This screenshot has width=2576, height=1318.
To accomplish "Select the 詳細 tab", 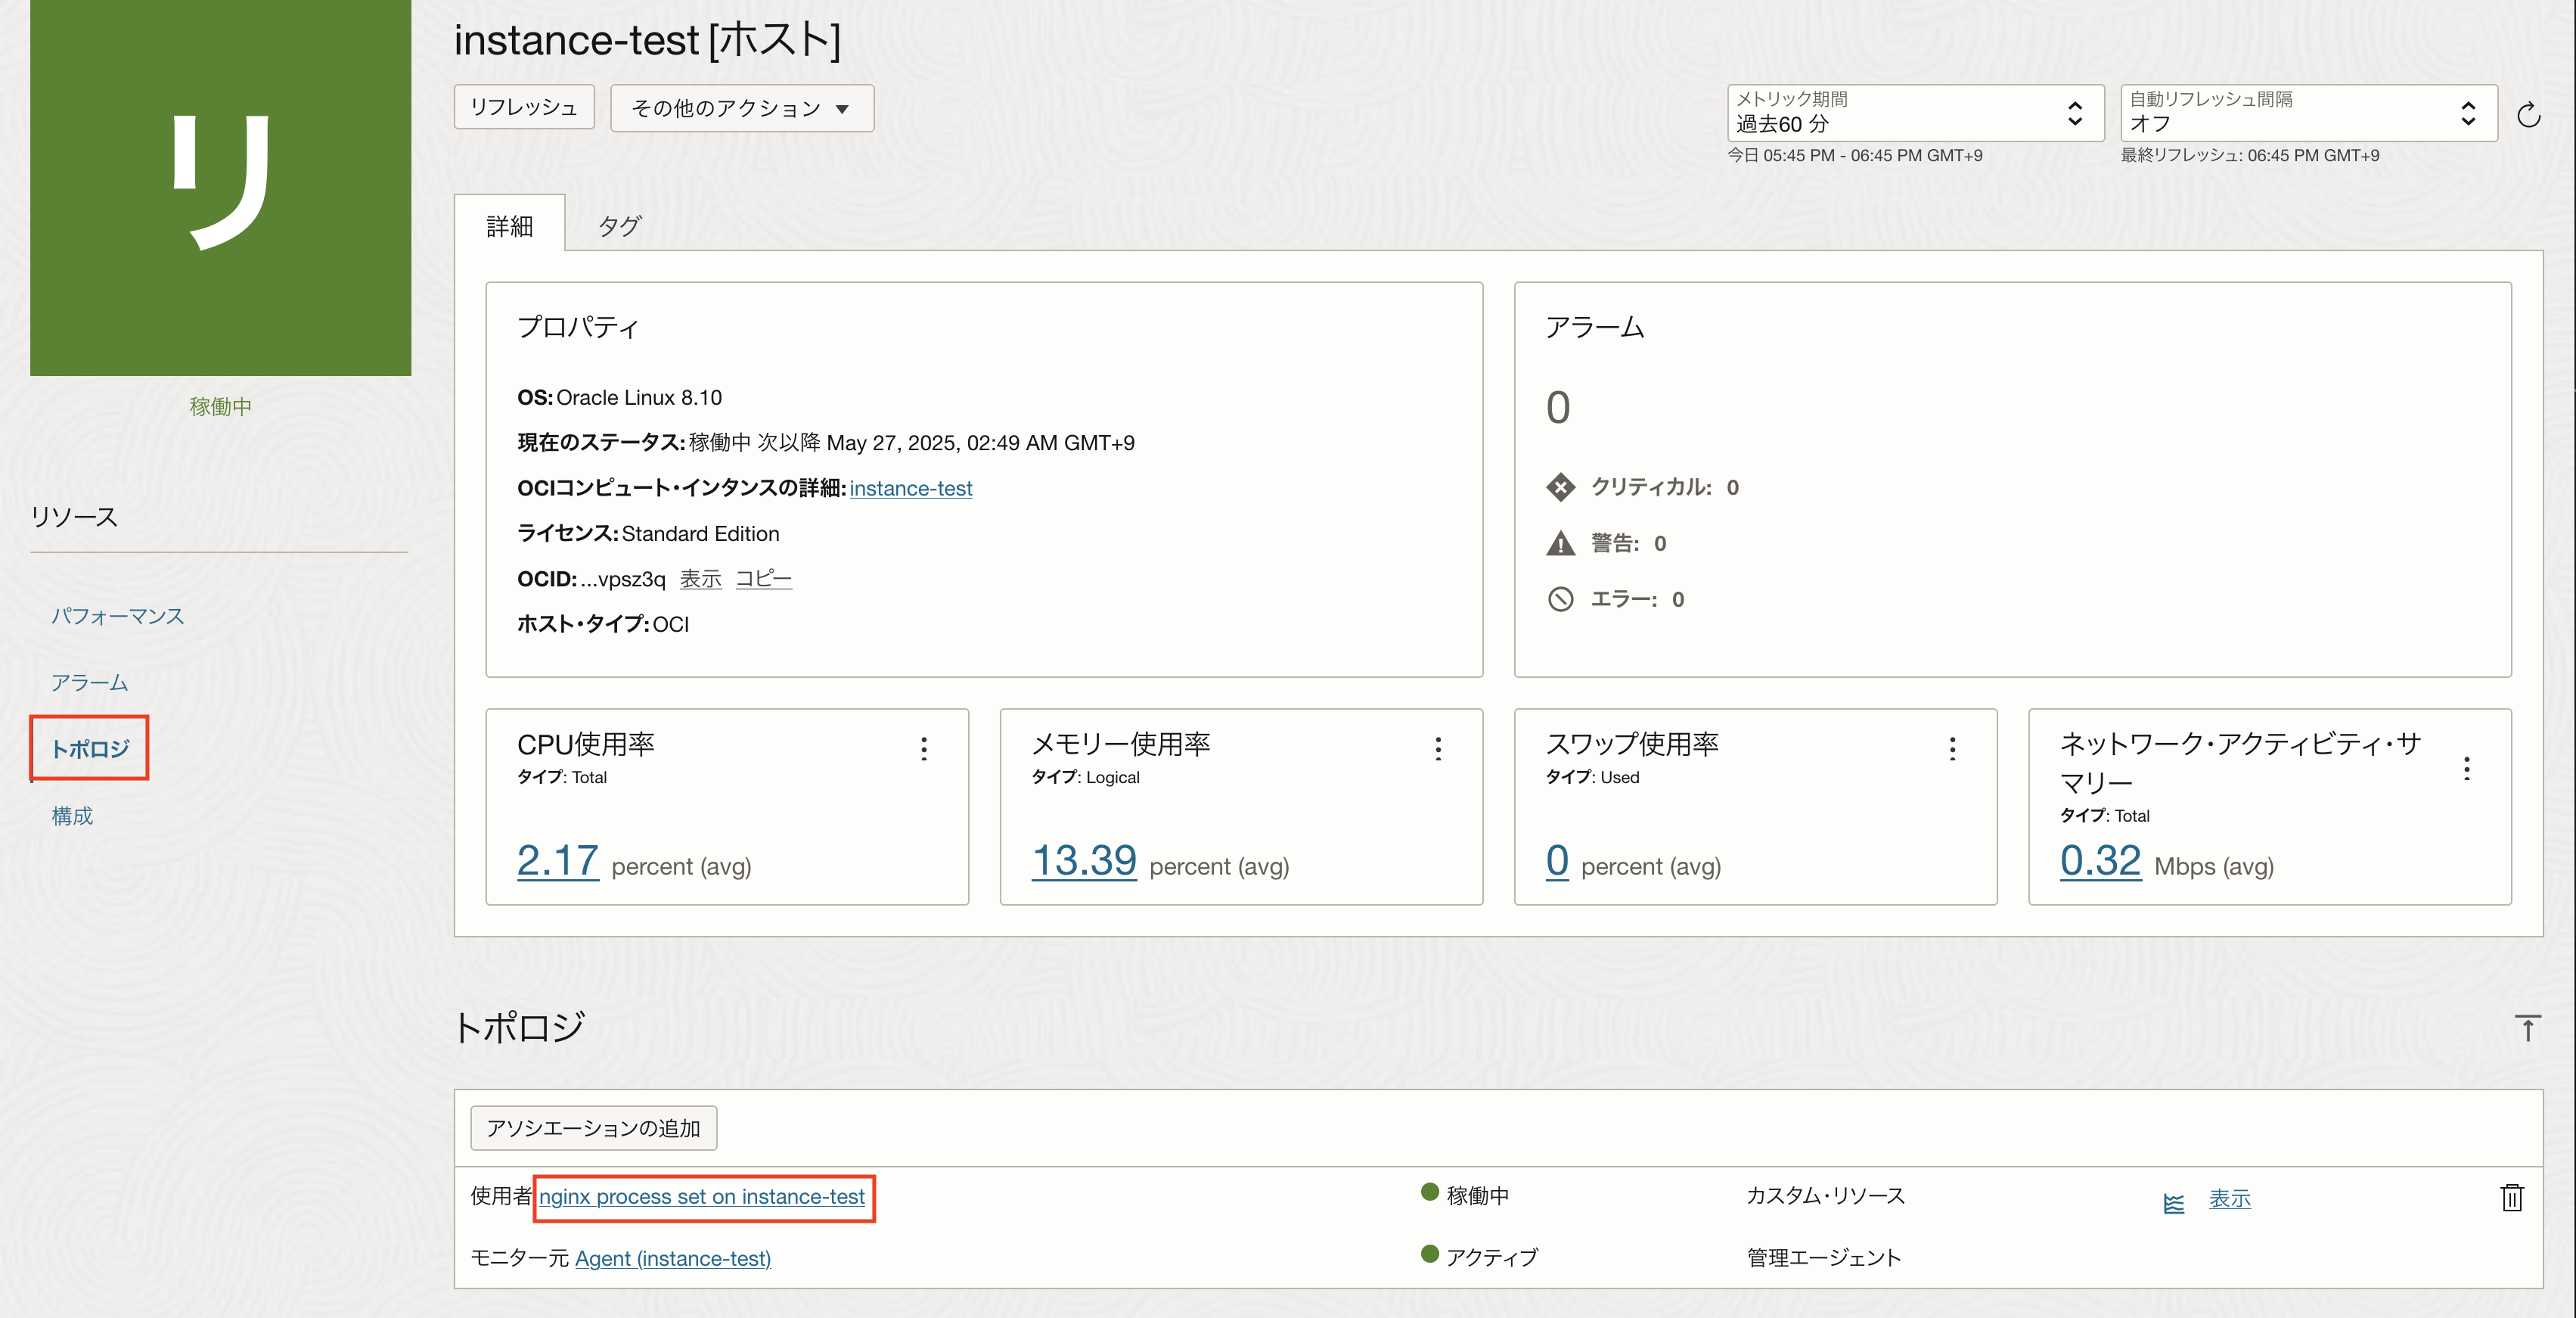I will coord(510,226).
